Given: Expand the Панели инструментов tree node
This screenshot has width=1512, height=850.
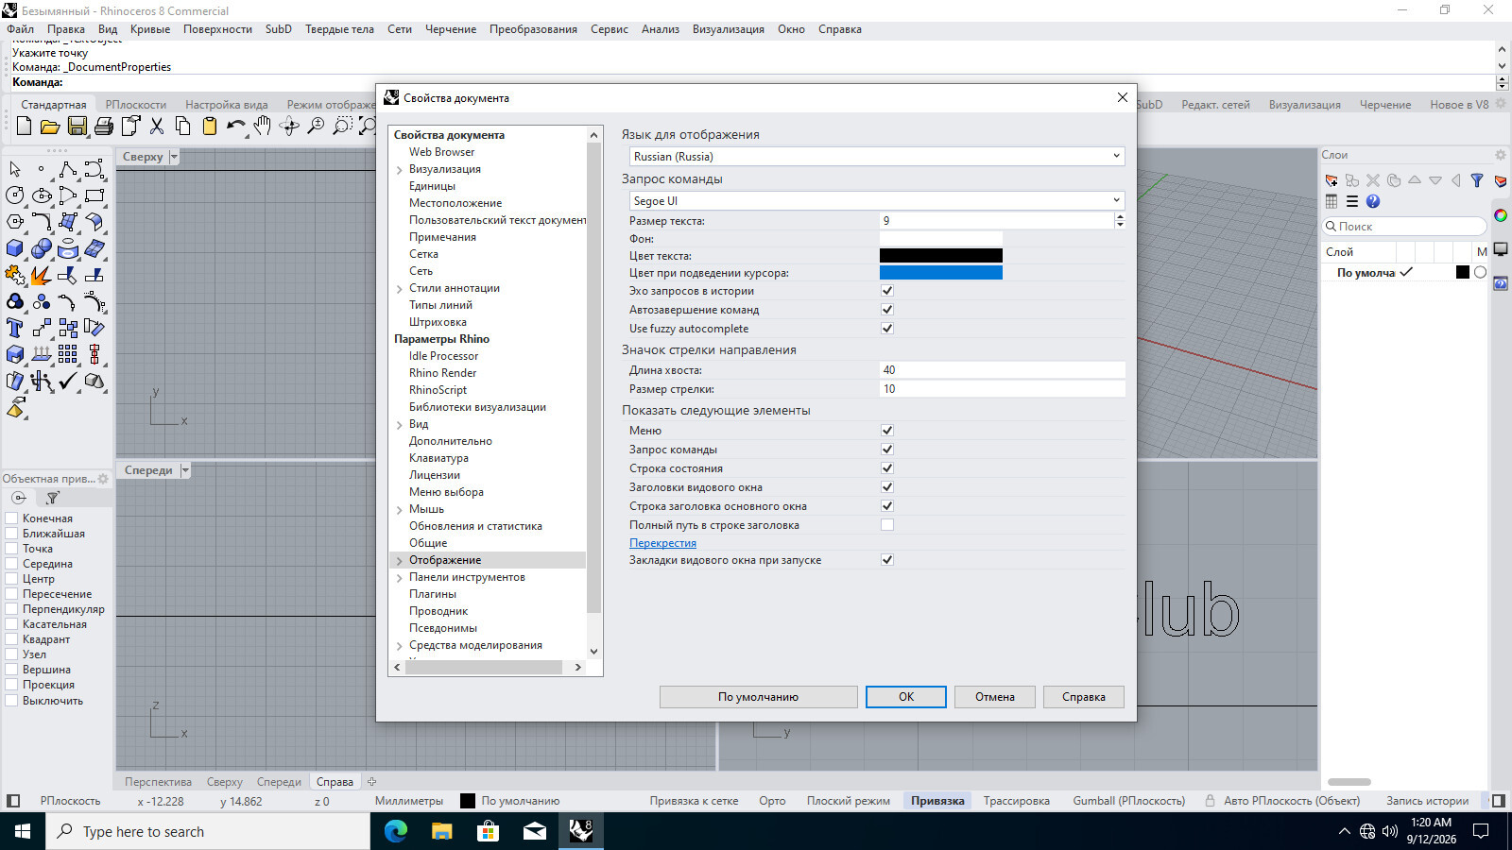Looking at the screenshot, I should 400,578.
